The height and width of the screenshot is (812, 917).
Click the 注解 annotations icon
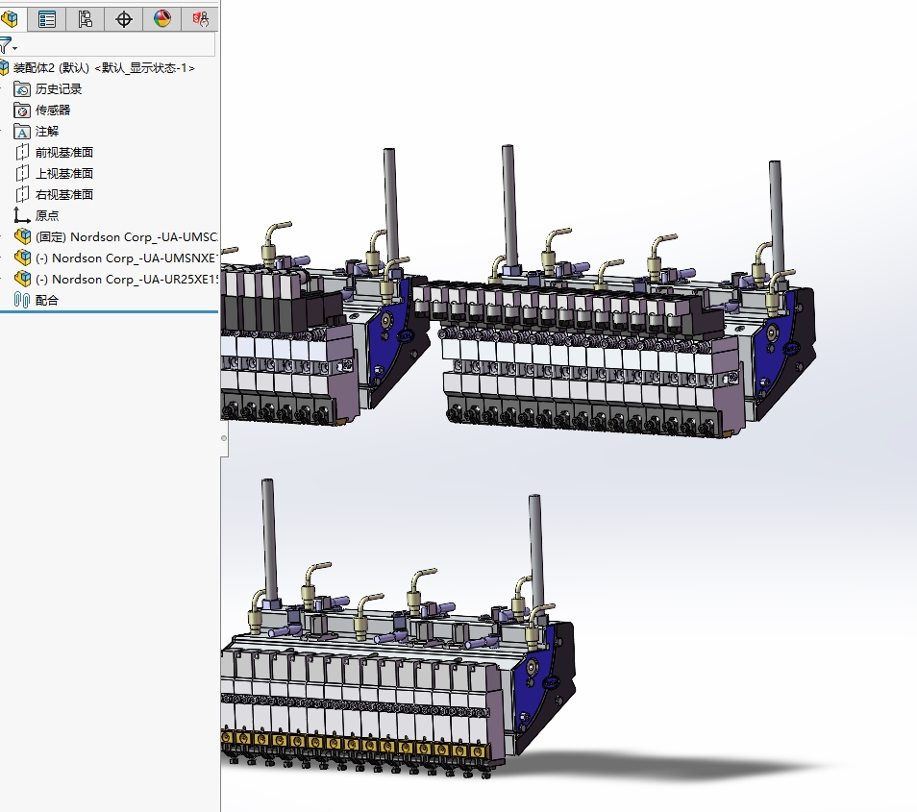[22, 131]
